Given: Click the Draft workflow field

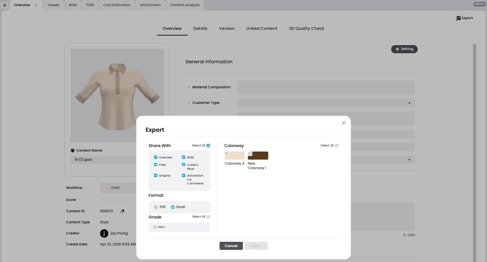Looking at the screenshot, I should [x=118, y=188].
